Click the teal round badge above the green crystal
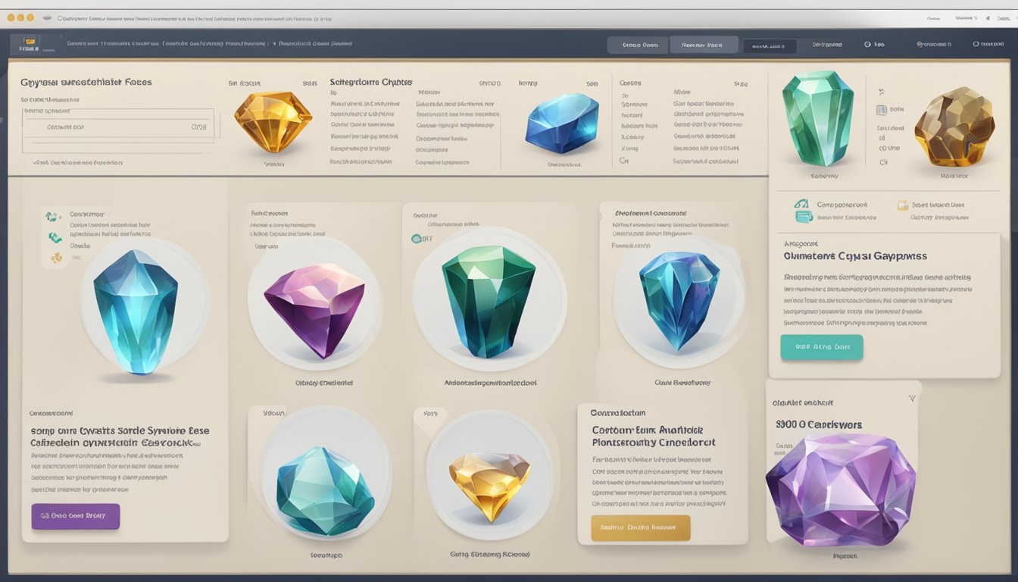Image resolution: width=1018 pixels, height=582 pixels. tap(416, 239)
